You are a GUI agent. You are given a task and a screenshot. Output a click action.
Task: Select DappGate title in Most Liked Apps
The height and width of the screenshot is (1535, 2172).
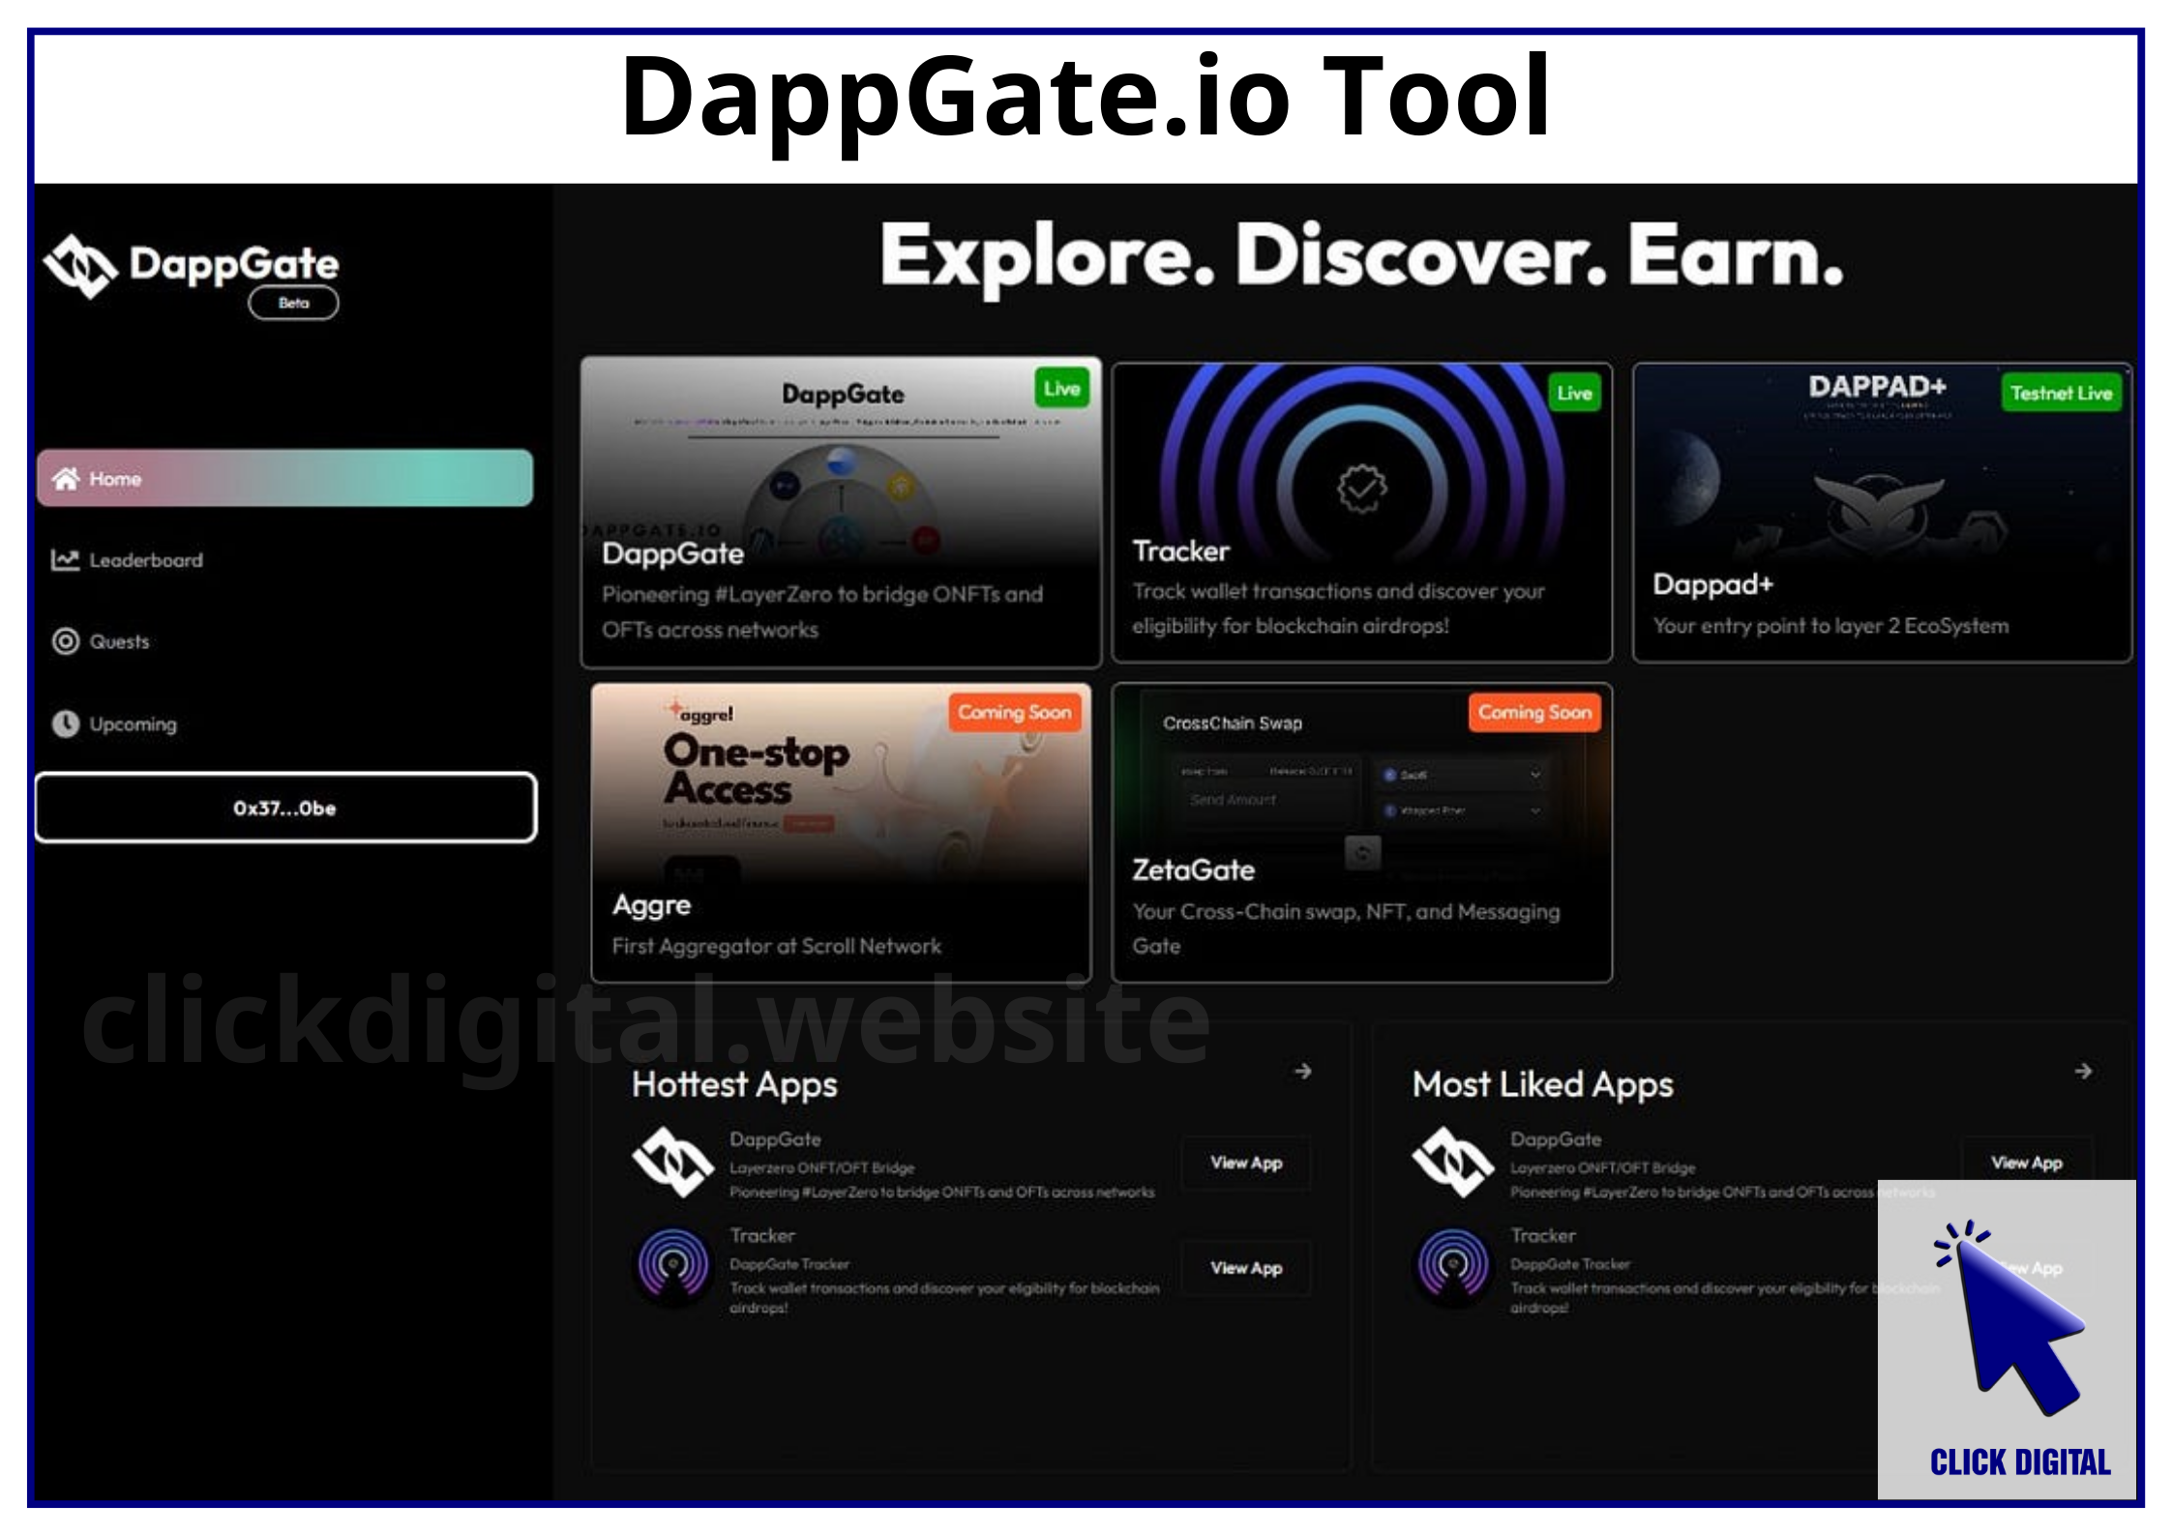[x=1556, y=1139]
